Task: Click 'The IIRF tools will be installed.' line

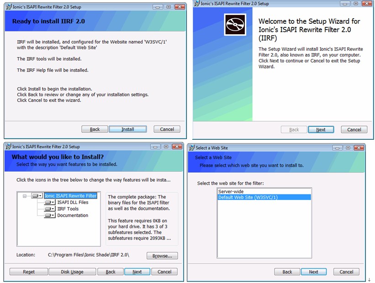Action: pyautogui.click(x=49, y=59)
